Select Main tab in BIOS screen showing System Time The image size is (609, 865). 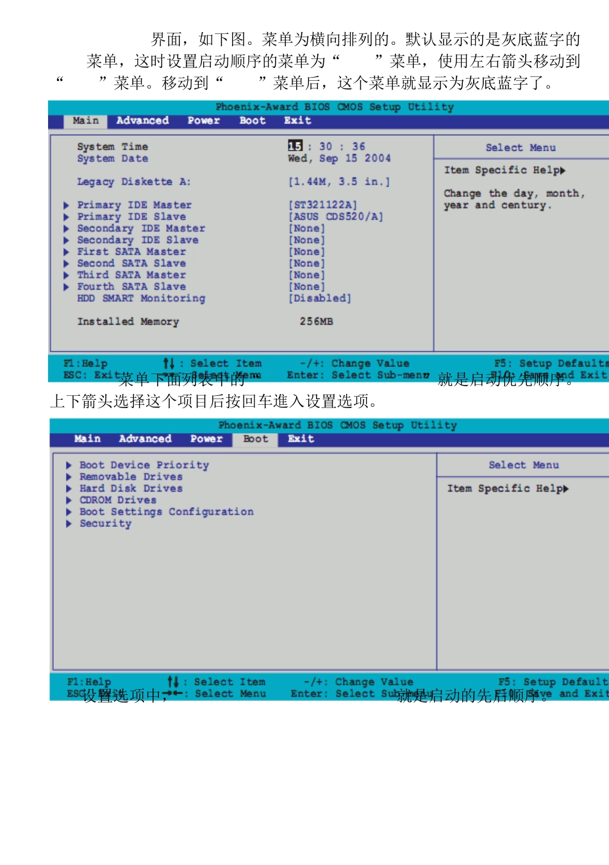tap(85, 121)
